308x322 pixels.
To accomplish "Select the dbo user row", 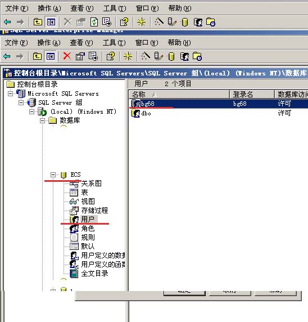I will pos(219,113).
